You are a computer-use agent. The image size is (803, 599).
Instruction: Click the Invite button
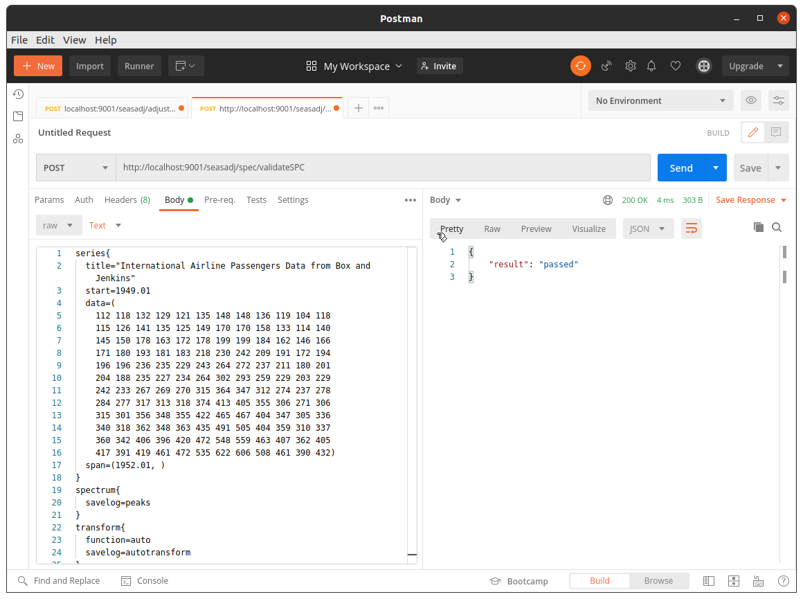point(440,66)
